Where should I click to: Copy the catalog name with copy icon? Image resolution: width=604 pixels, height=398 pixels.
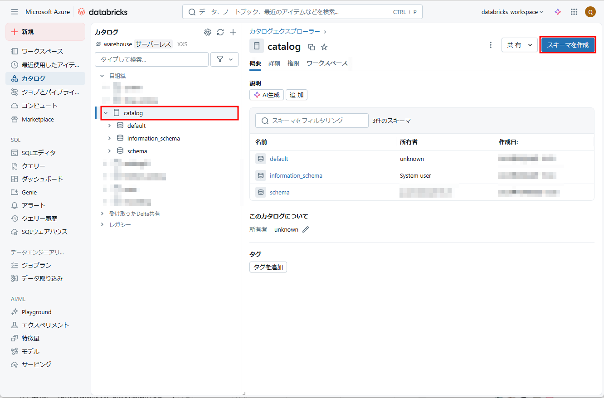[x=312, y=47]
